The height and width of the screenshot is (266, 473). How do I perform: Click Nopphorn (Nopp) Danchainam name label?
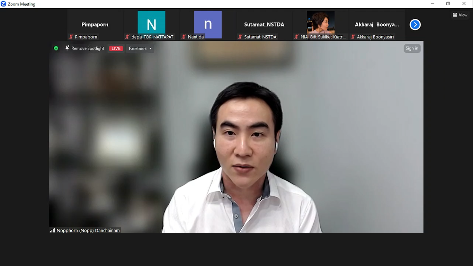tap(88, 230)
